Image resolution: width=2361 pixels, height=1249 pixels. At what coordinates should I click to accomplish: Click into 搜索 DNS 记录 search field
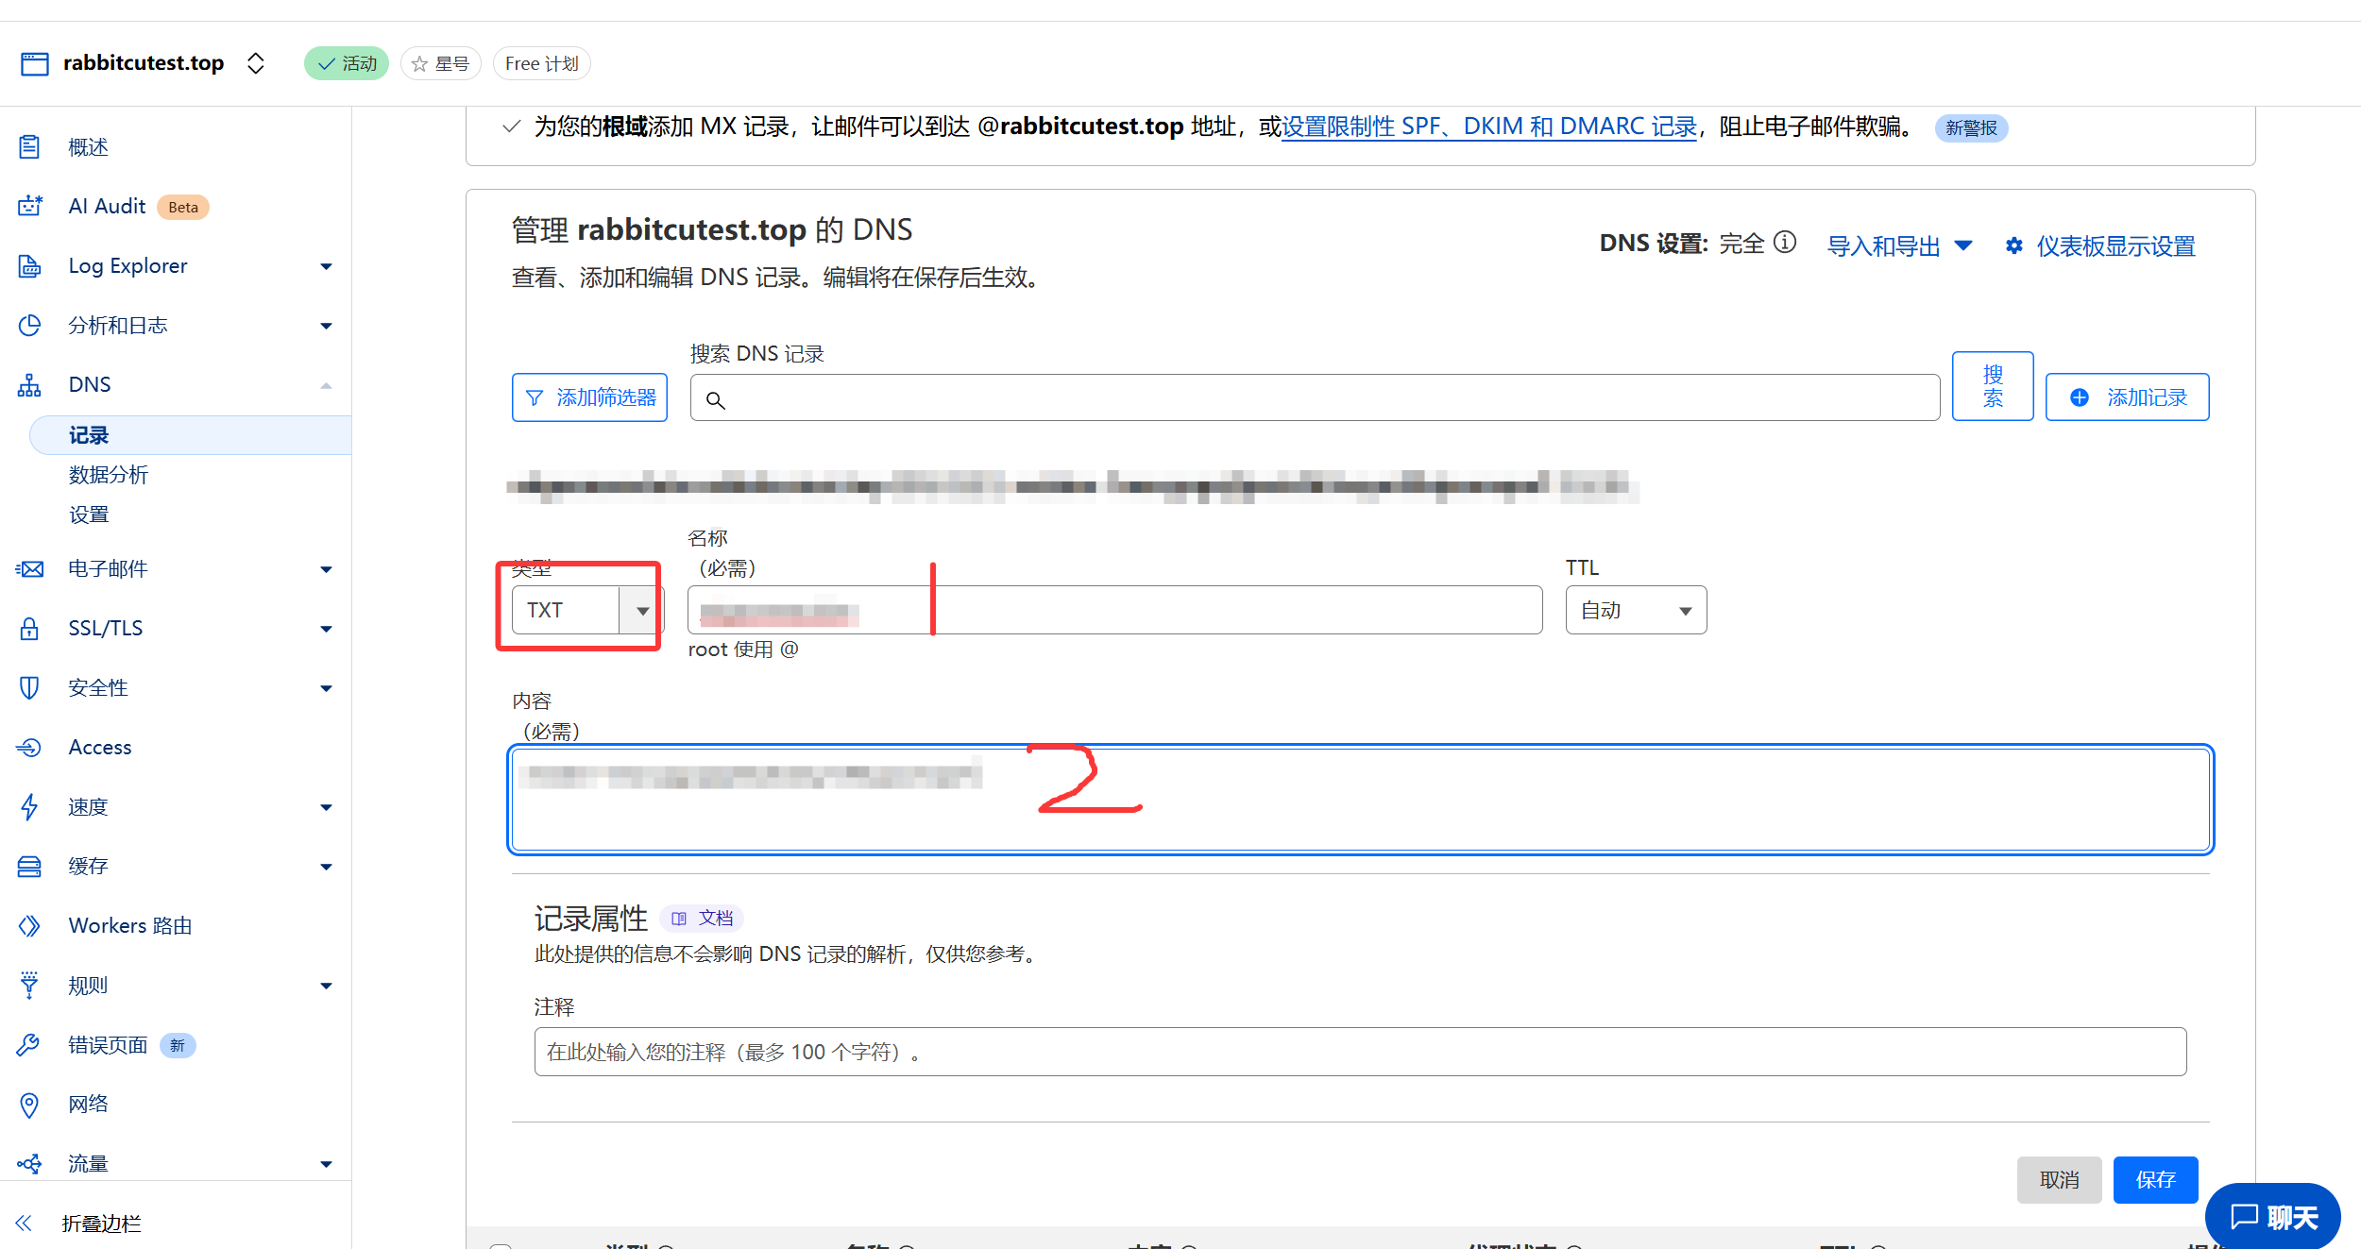click(x=1315, y=397)
